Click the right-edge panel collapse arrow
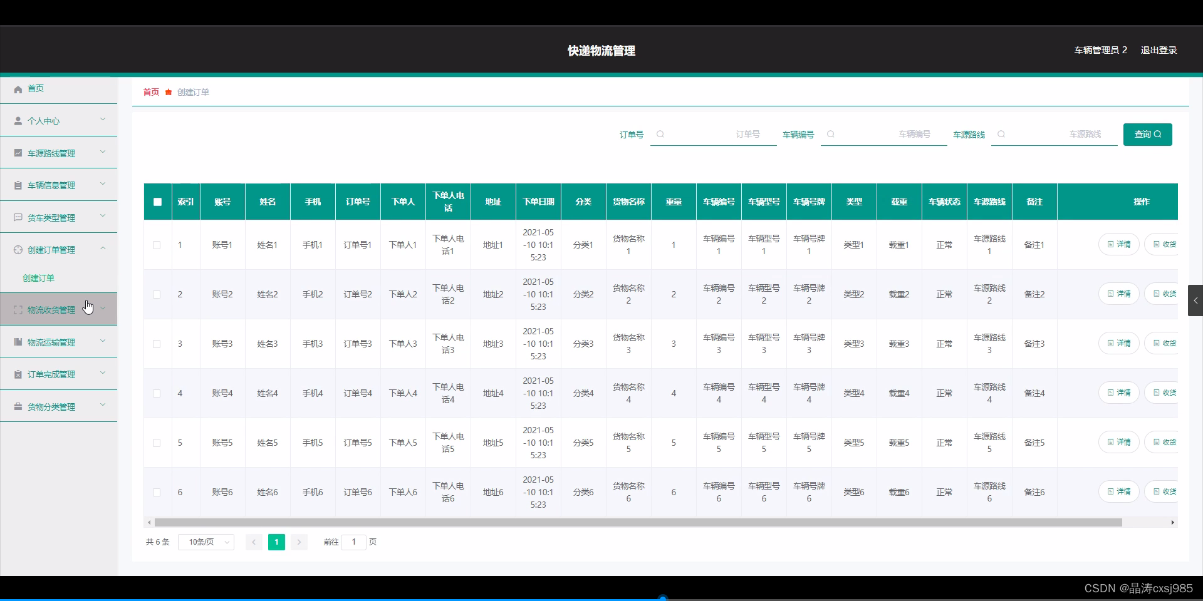This screenshot has height=601, width=1203. pos(1195,300)
